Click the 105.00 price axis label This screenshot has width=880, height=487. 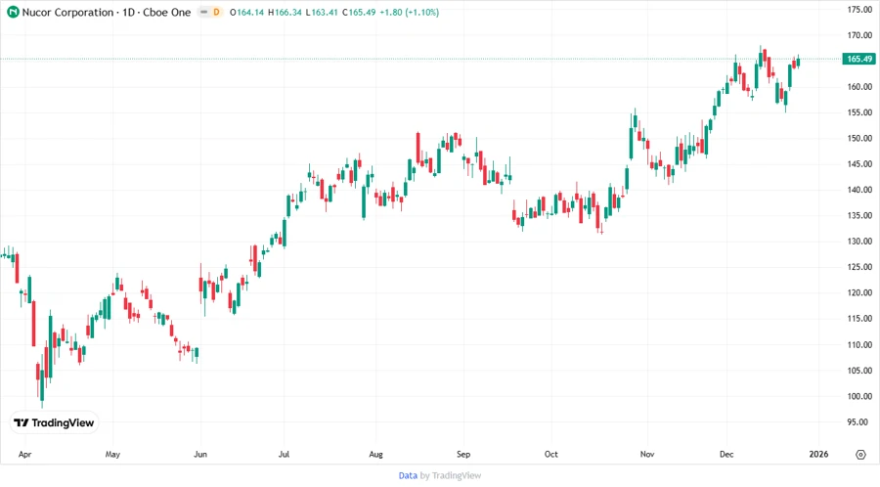click(859, 371)
